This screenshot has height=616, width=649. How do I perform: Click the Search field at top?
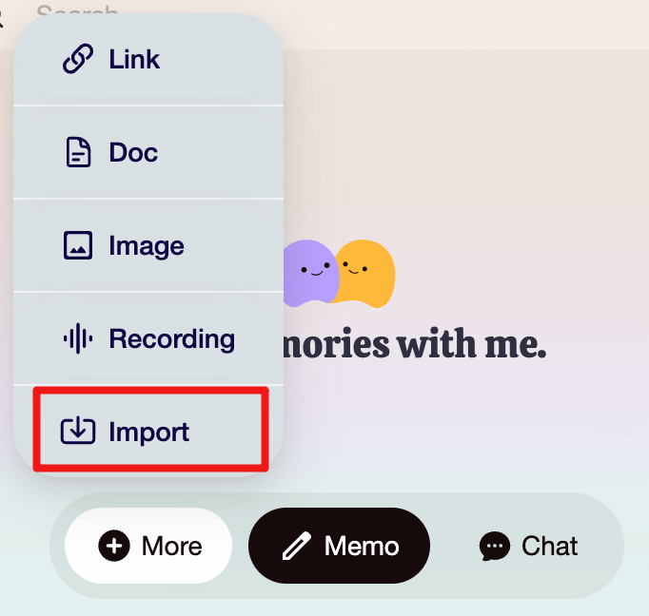pyautogui.click(x=77, y=10)
